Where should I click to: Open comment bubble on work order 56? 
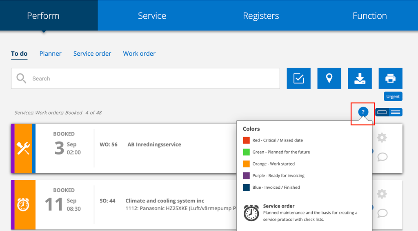click(382, 157)
